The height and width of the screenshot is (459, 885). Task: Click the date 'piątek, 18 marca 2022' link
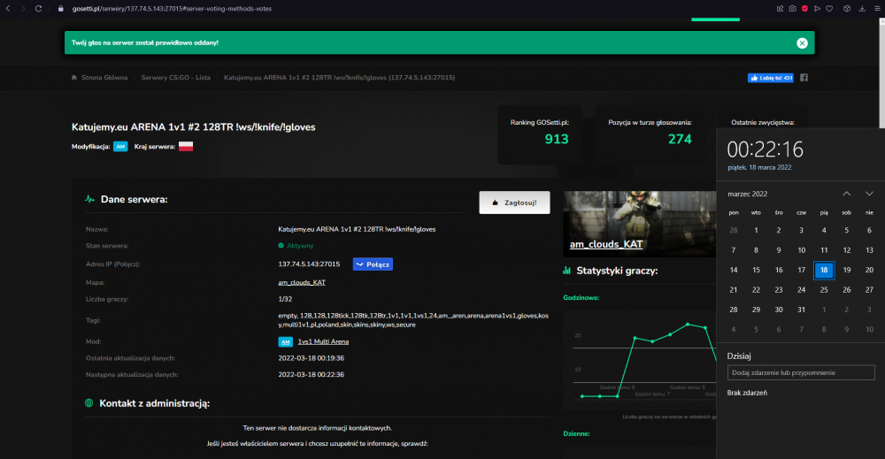point(759,167)
